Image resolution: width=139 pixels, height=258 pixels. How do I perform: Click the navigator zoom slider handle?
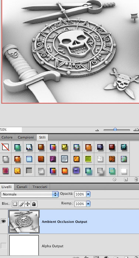coord(115,129)
